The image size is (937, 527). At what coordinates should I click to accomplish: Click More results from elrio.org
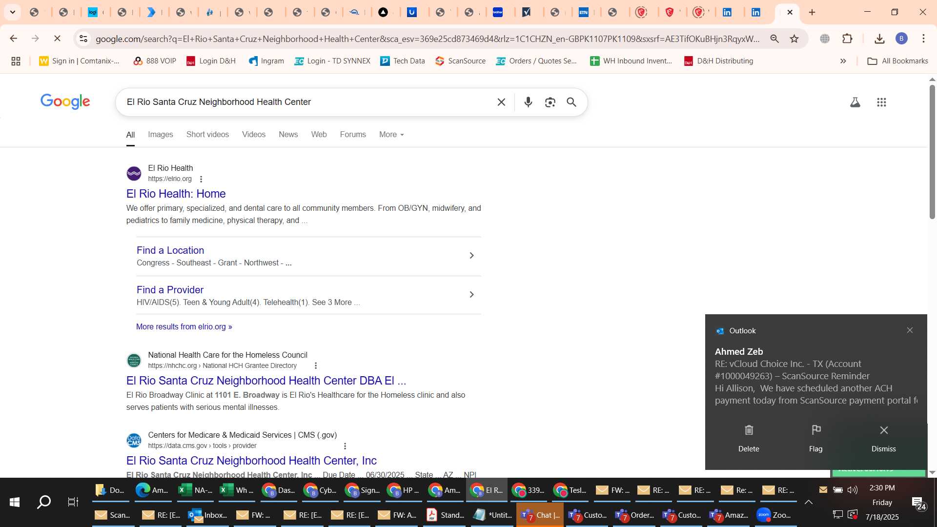184,327
